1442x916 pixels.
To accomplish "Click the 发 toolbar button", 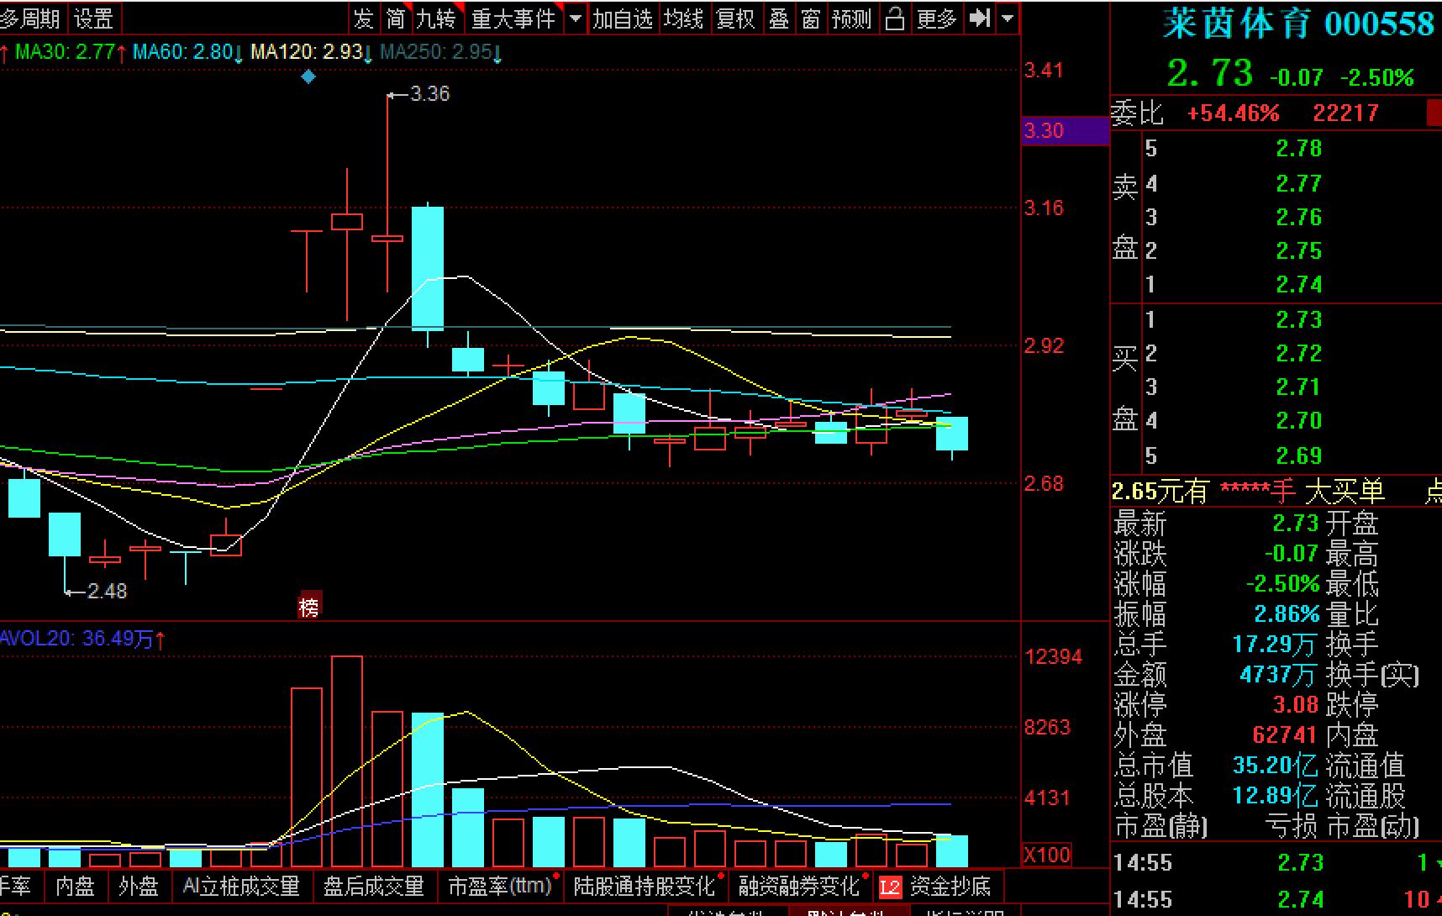I will point(363,18).
